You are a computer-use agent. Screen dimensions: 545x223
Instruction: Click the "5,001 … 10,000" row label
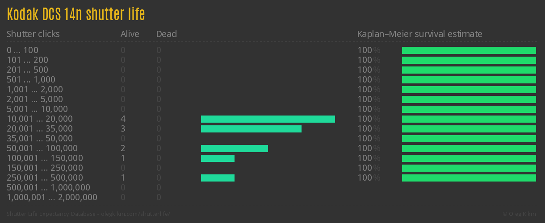[37, 109]
